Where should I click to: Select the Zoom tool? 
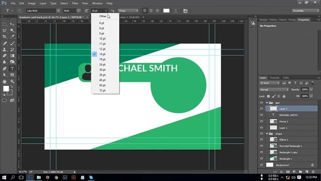(12, 81)
